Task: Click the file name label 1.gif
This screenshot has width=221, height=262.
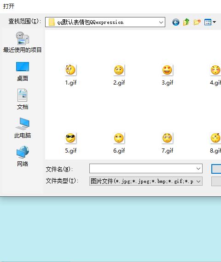Action: [71, 83]
